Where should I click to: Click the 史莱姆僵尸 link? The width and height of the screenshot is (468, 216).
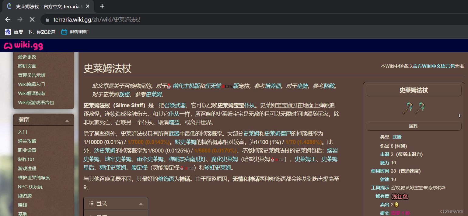(x=278, y=133)
